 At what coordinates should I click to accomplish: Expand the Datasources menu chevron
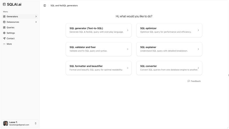[36, 22]
